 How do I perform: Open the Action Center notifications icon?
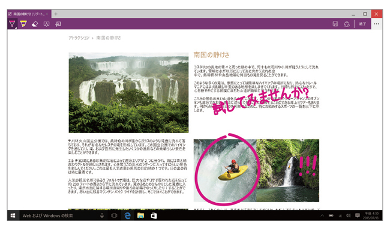click(x=358, y=215)
